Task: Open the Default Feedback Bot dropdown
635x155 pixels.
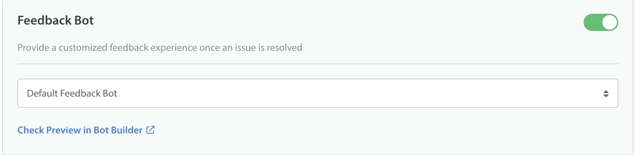Action: pyautogui.click(x=318, y=93)
